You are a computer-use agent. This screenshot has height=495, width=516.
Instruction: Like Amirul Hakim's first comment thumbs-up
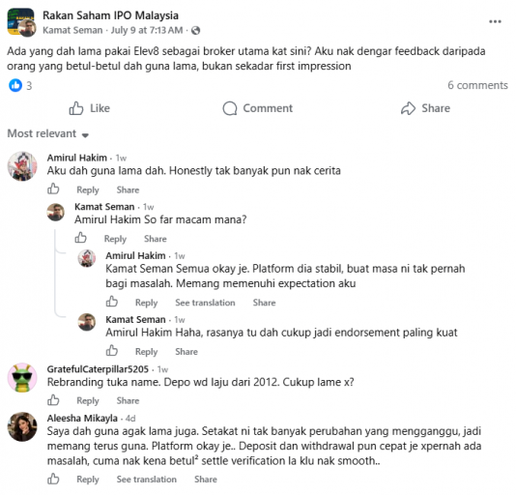point(53,189)
